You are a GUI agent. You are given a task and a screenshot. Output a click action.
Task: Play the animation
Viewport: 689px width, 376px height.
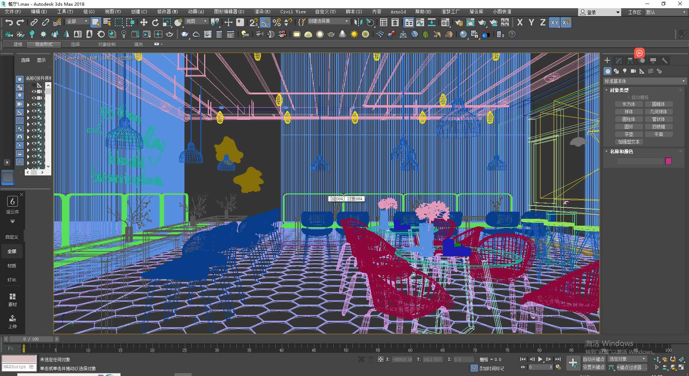(540, 359)
